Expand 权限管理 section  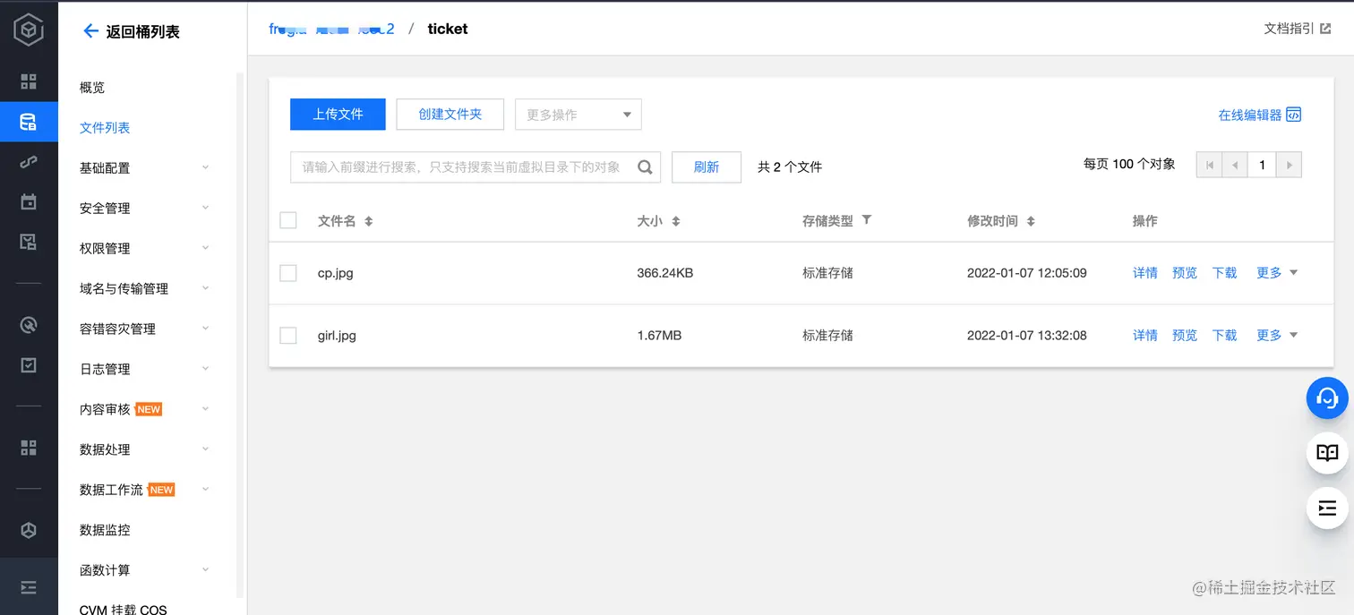click(x=205, y=248)
